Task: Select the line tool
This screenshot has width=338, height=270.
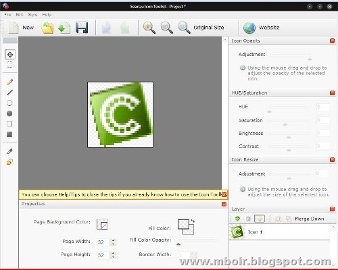Action: [9, 92]
